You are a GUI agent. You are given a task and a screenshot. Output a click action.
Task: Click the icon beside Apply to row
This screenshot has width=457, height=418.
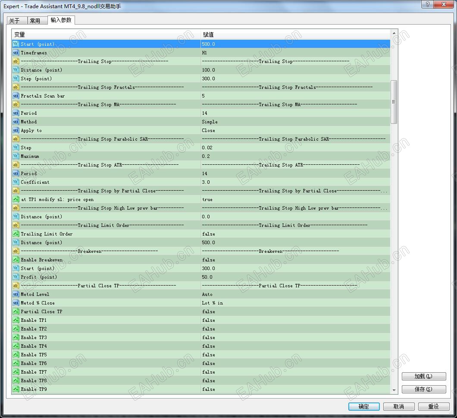click(x=16, y=130)
